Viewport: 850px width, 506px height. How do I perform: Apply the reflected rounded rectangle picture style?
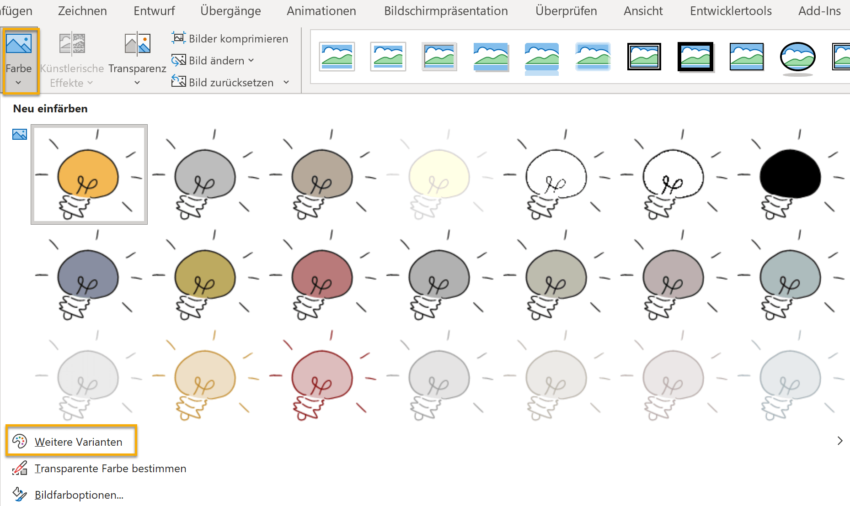click(542, 58)
